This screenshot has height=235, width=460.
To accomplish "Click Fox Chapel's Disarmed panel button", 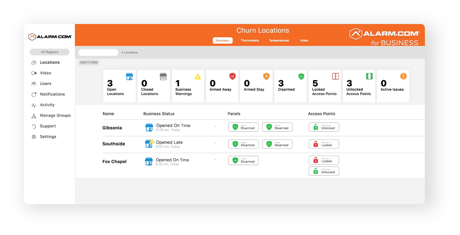I will point(244,160).
